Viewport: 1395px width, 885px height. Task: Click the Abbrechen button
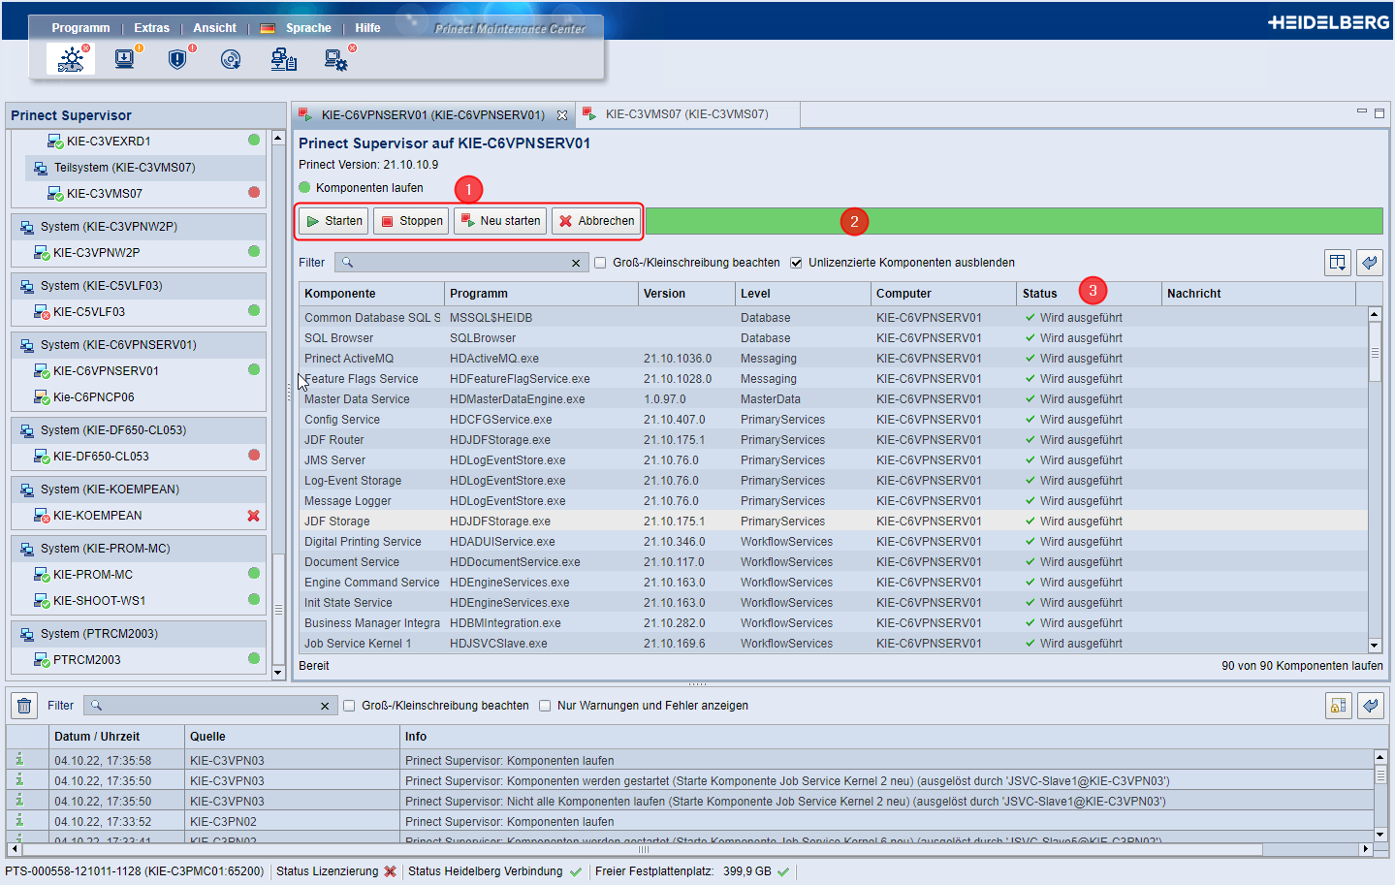(x=596, y=221)
